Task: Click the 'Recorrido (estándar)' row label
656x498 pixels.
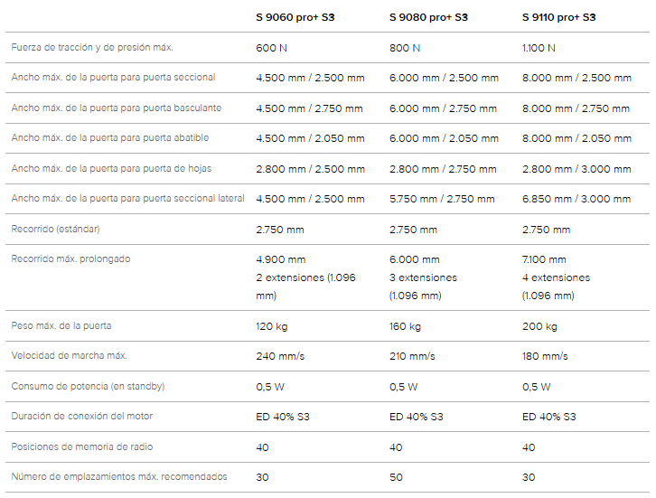Action: point(55,230)
